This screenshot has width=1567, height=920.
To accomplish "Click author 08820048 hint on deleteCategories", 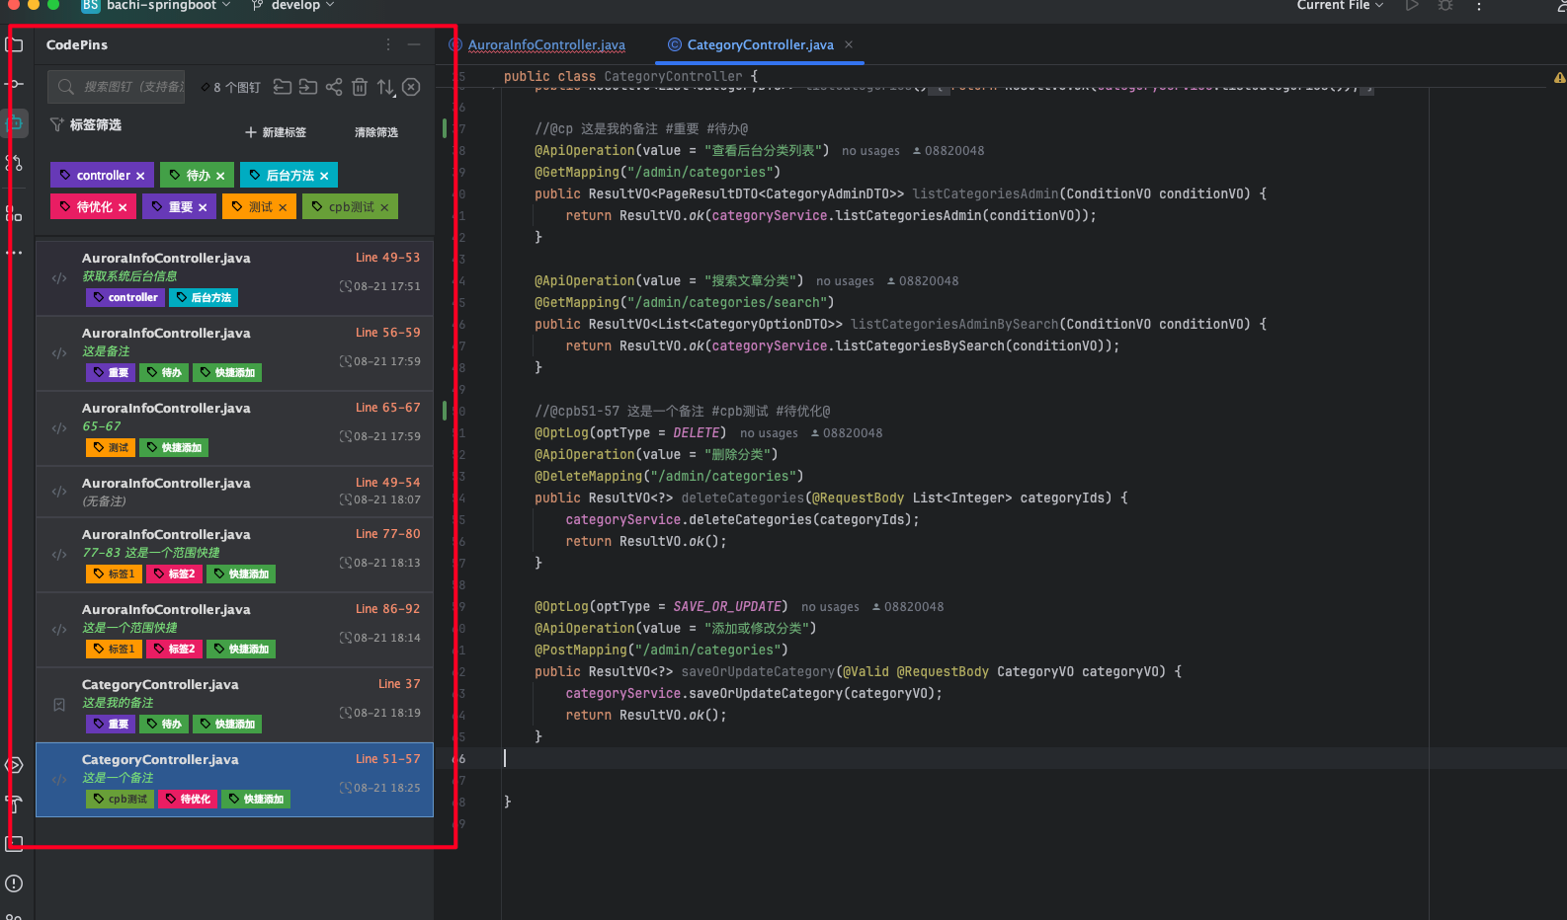I will [847, 433].
